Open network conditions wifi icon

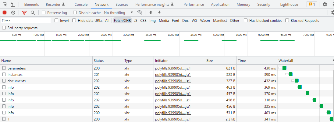click(140, 12)
